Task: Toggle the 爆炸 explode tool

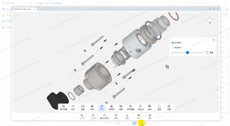Action: (x=102, y=107)
